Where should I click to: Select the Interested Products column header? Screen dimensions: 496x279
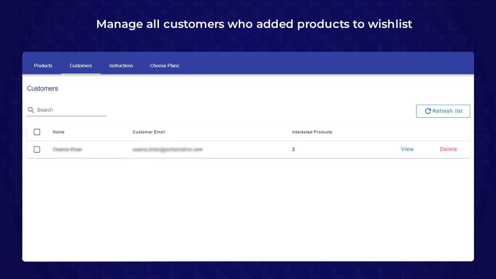tap(312, 132)
